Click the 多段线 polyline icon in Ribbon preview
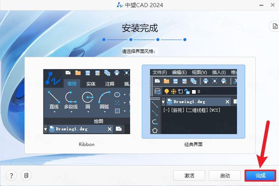279x186 pixels. tap(70, 97)
